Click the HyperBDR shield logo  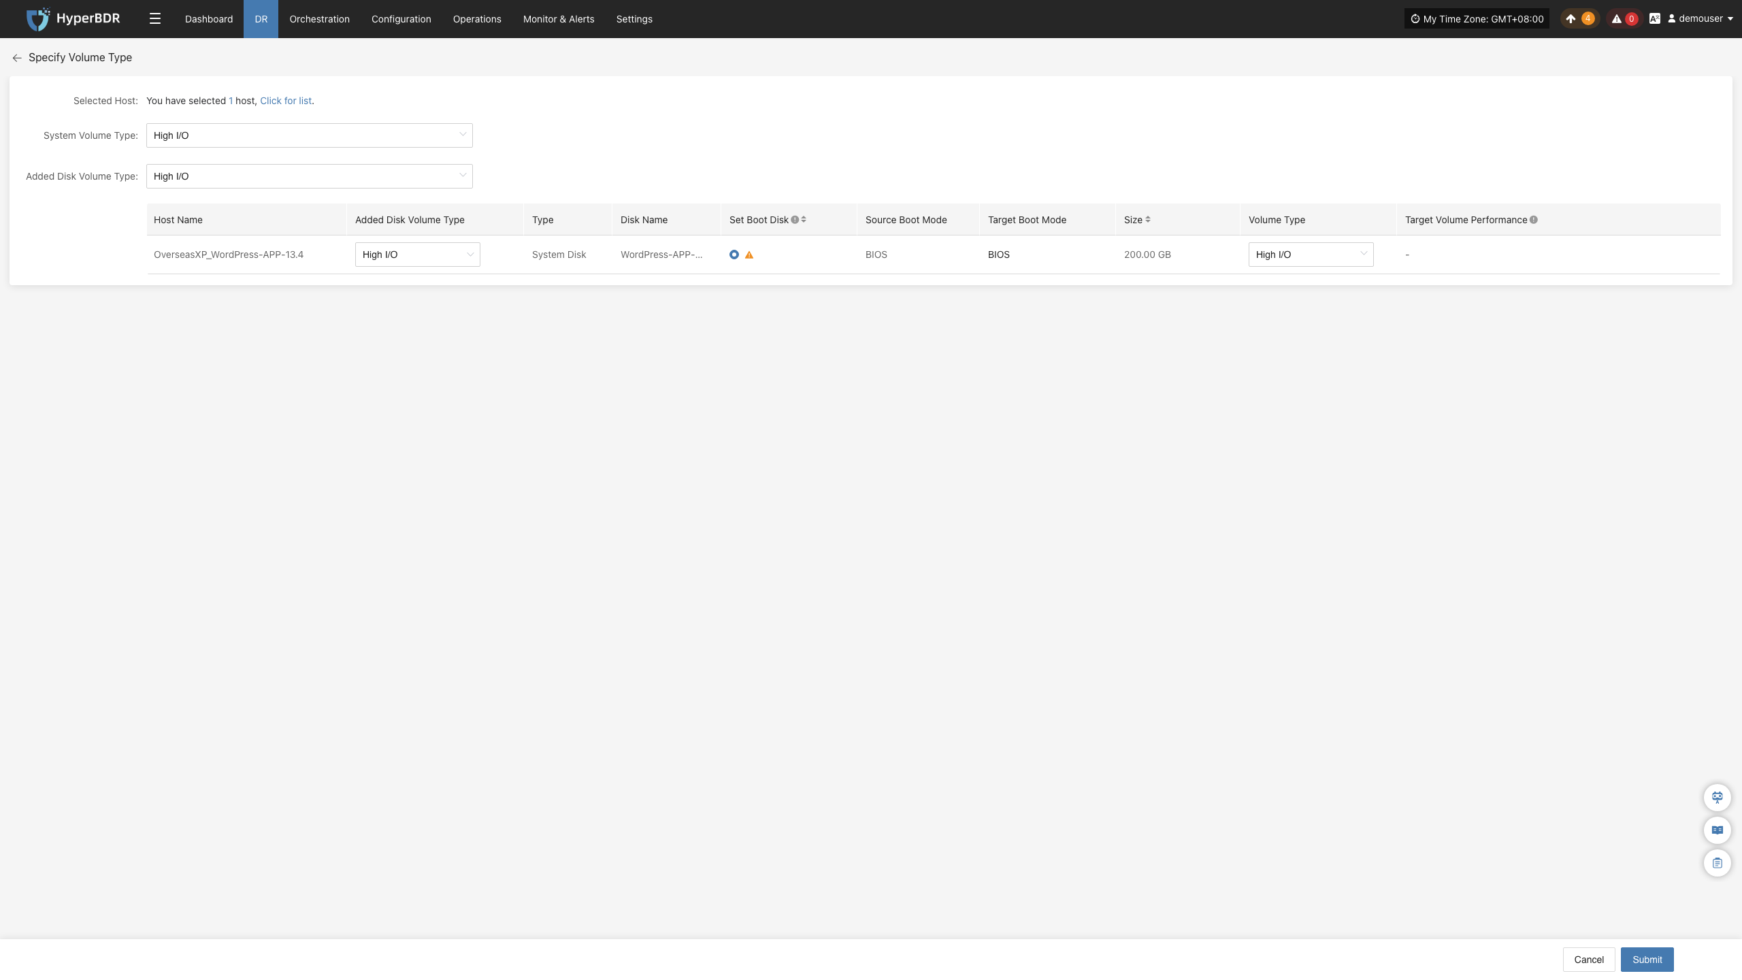pyautogui.click(x=38, y=19)
